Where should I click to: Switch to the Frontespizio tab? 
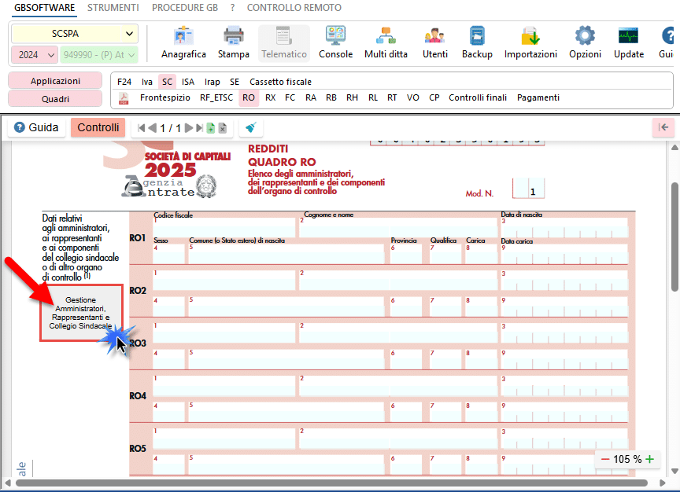[x=165, y=98]
